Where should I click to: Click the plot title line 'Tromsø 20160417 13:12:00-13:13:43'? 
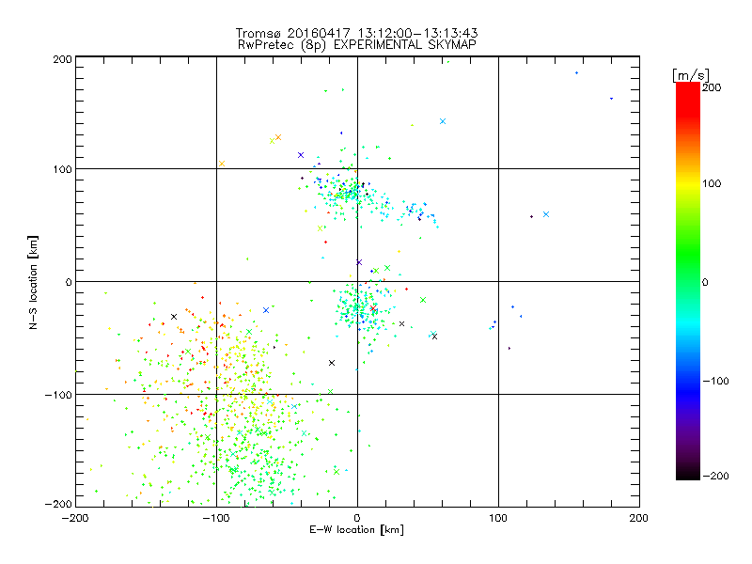356,33
